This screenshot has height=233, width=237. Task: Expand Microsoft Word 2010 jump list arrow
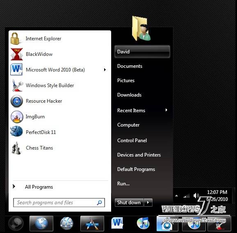pyautogui.click(x=105, y=70)
